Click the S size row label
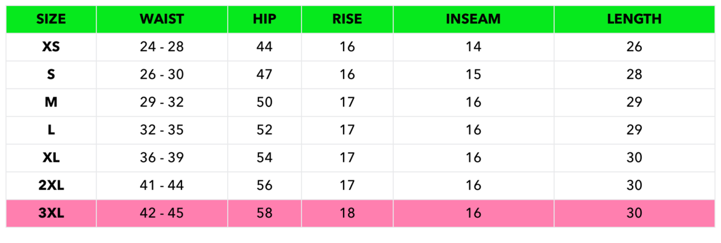721x243 pixels. (51, 75)
